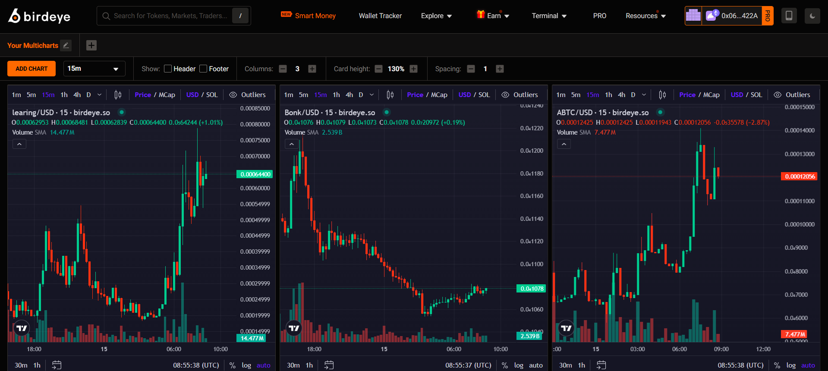
Task: Increase spacing with plus button
Action: [500, 69]
